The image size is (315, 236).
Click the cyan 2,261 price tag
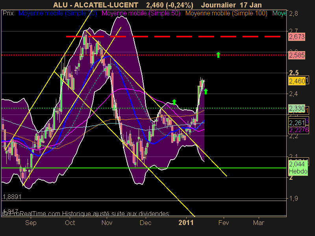[297, 123]
